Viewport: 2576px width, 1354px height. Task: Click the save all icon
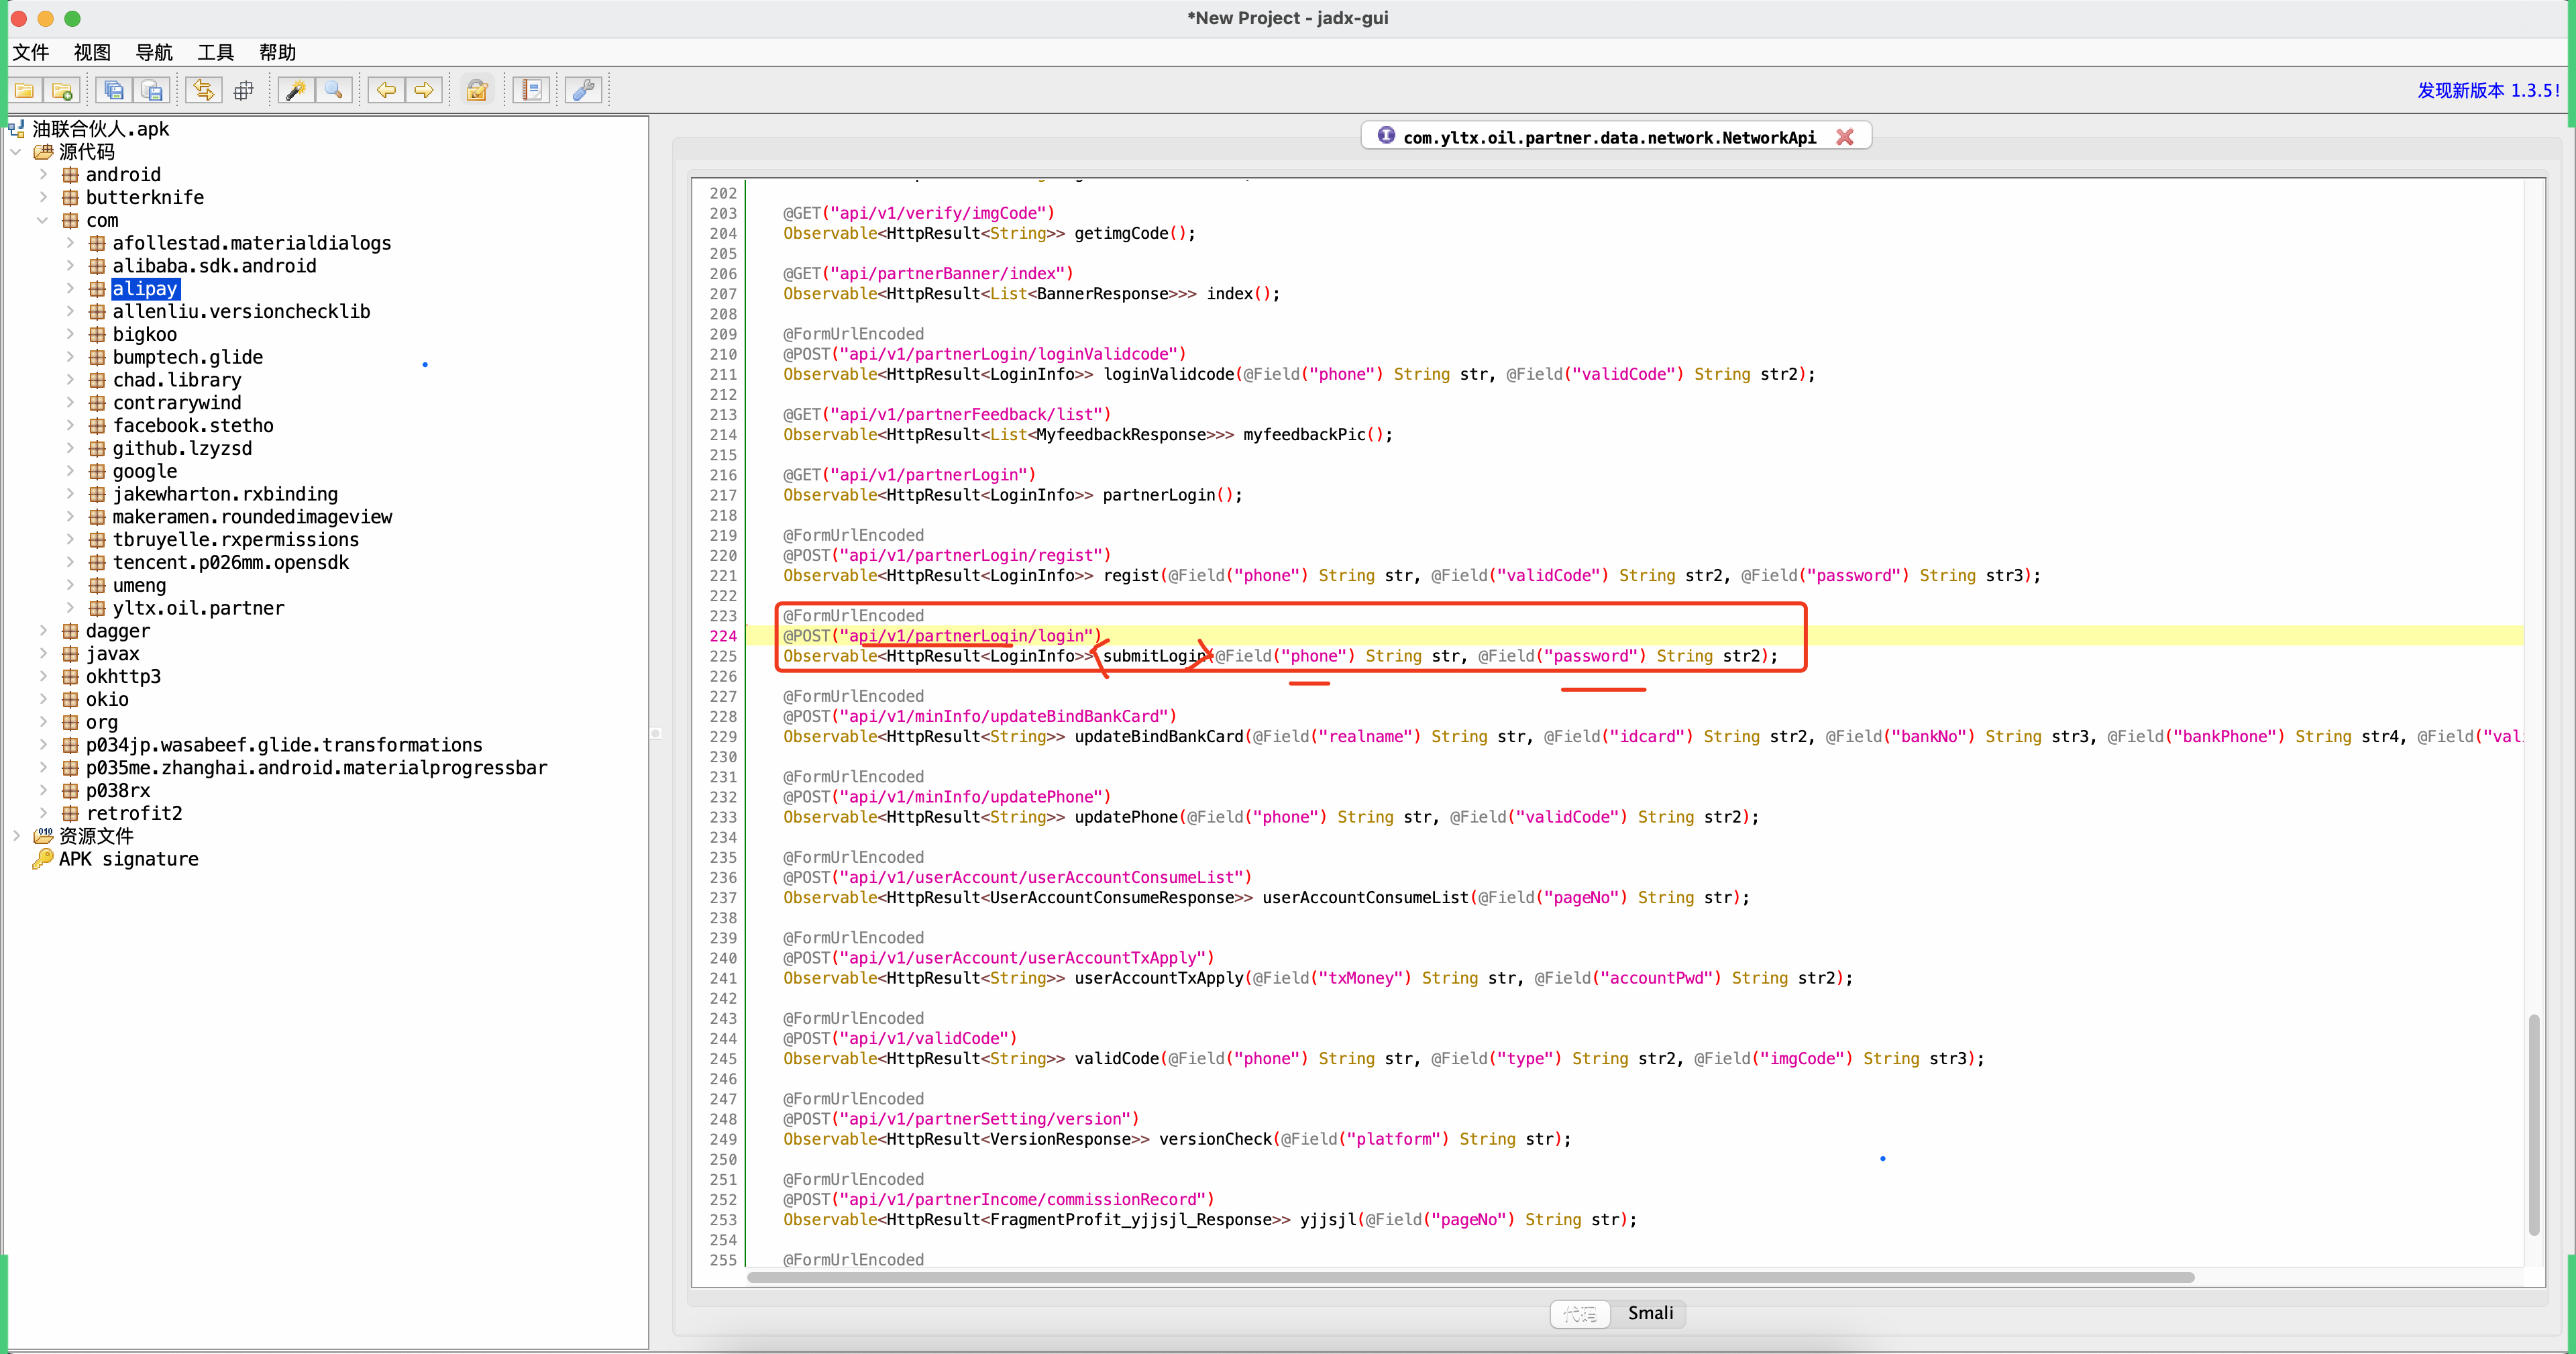(x=114, y=91)
